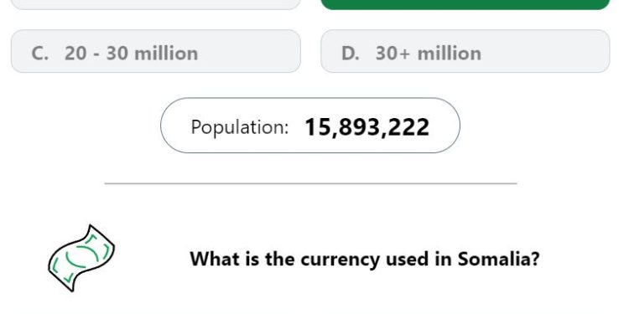Click the 'Population:' label

click(x=240, y=127)
